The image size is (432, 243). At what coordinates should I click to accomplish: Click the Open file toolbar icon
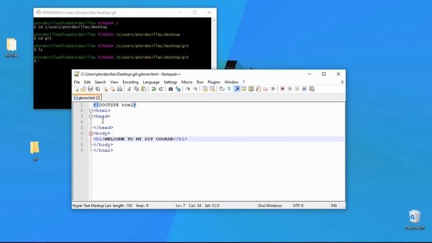pos(83,89)
